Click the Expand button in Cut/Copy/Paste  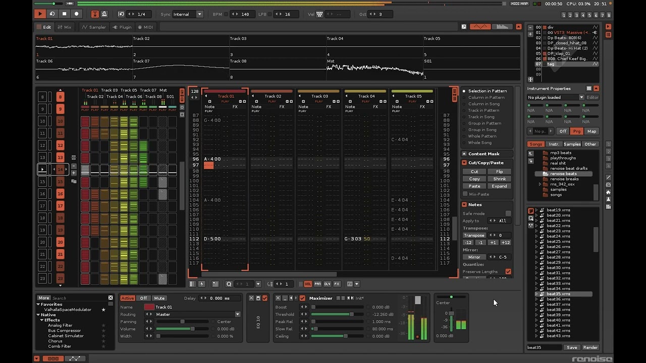(499, 186)
